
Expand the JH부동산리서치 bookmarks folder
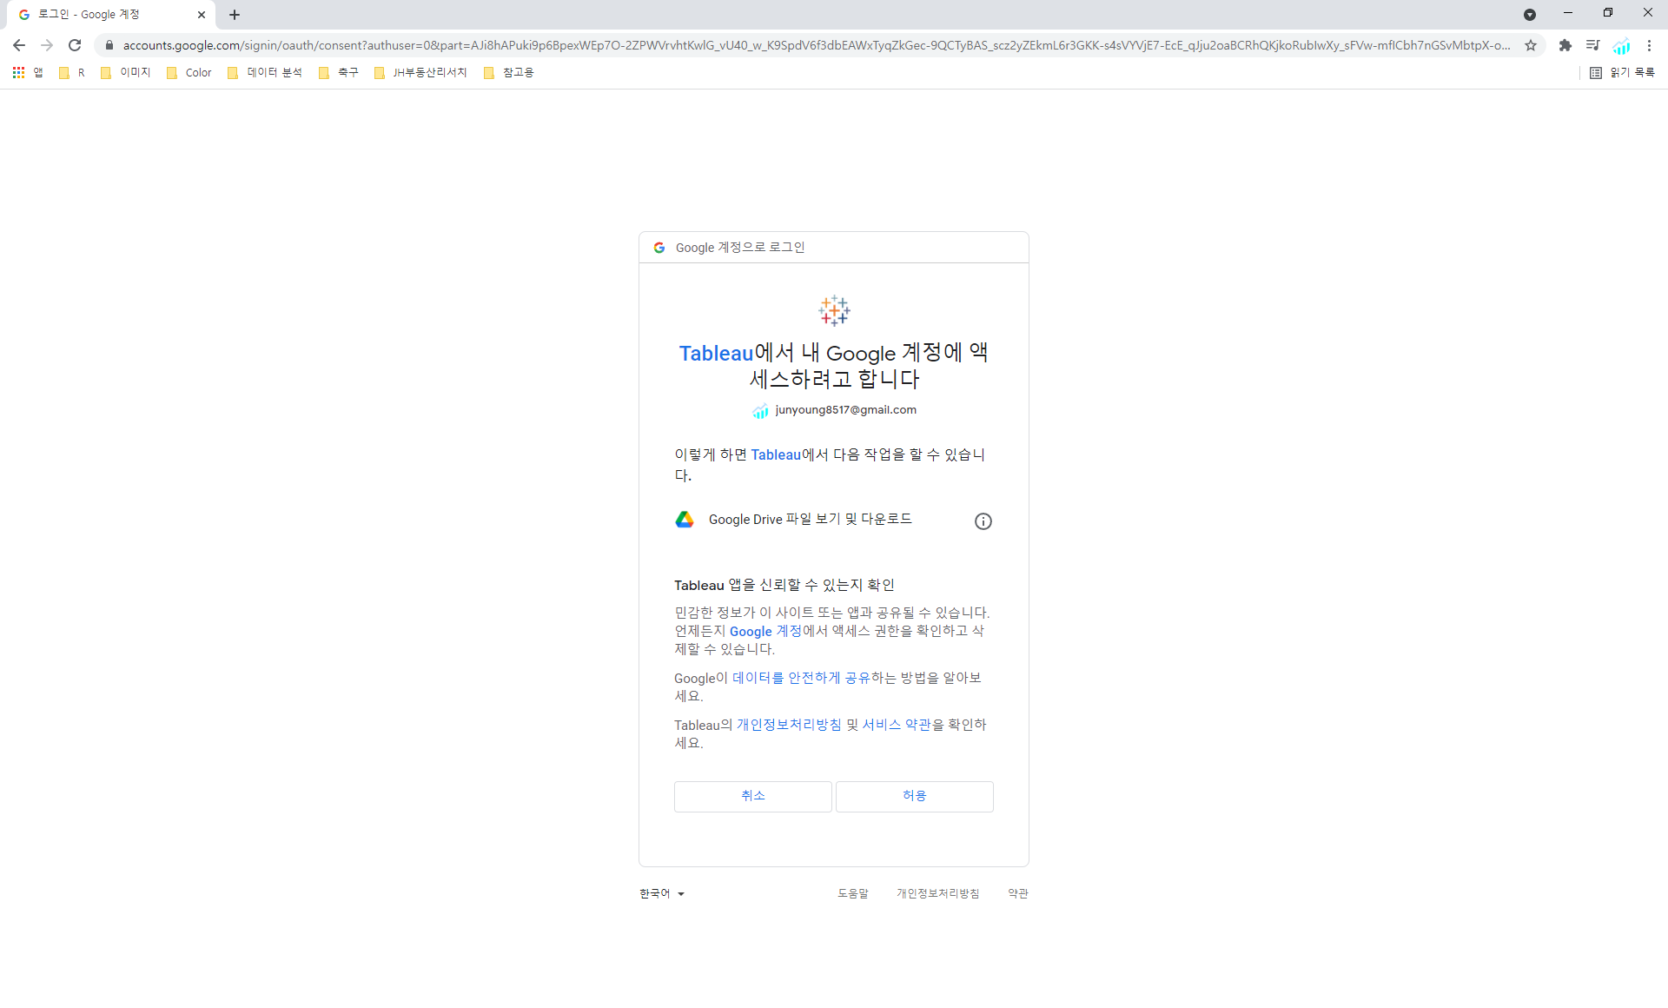point(420,73)
